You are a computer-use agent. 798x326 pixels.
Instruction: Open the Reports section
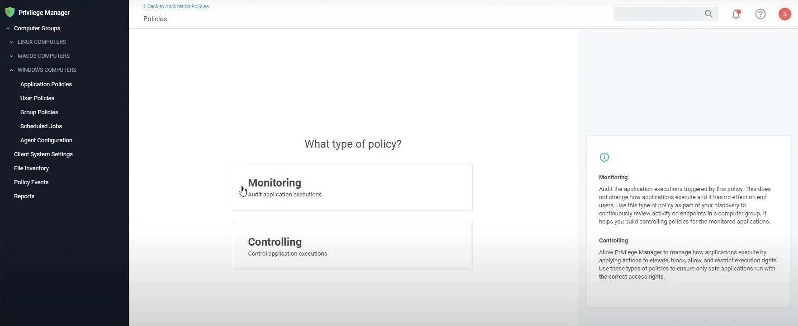point(25,196)
